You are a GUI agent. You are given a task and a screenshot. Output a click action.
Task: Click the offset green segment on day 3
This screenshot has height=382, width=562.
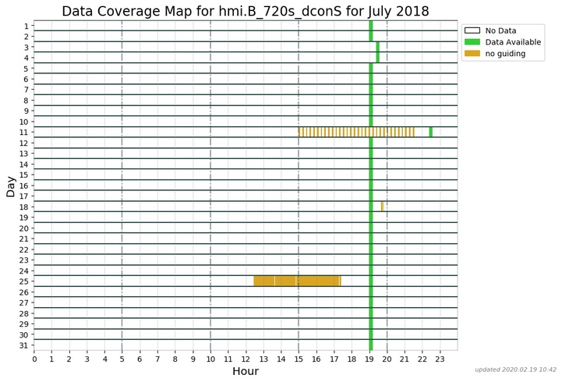pos(377,47)
